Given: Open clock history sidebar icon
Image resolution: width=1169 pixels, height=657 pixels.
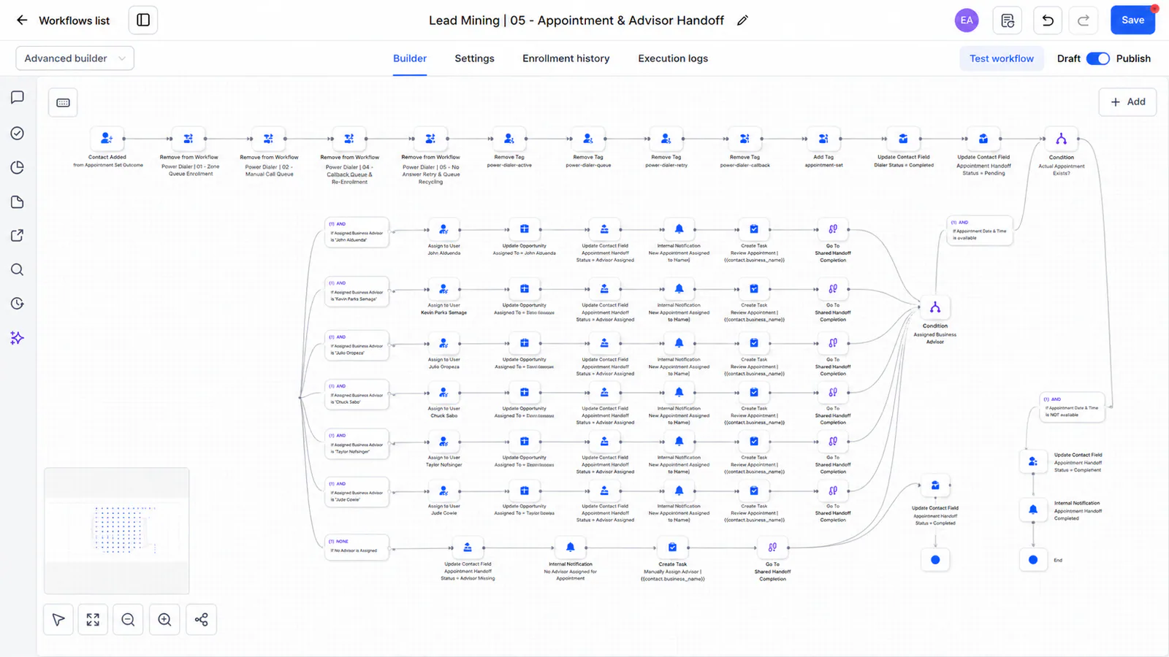Looking at the screenshot, I should click(18, 304).
